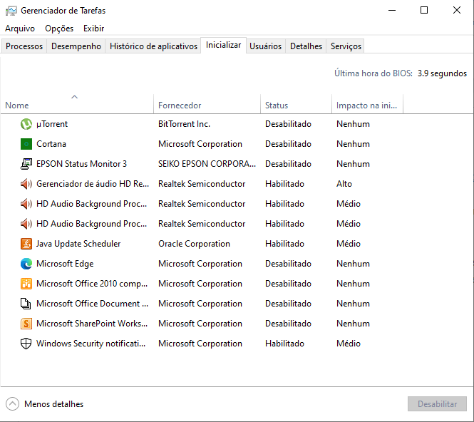Viewport: 474px width, 422px height.
Task: Click the Microsoft Office 2010 component icon
Action: 26,284
